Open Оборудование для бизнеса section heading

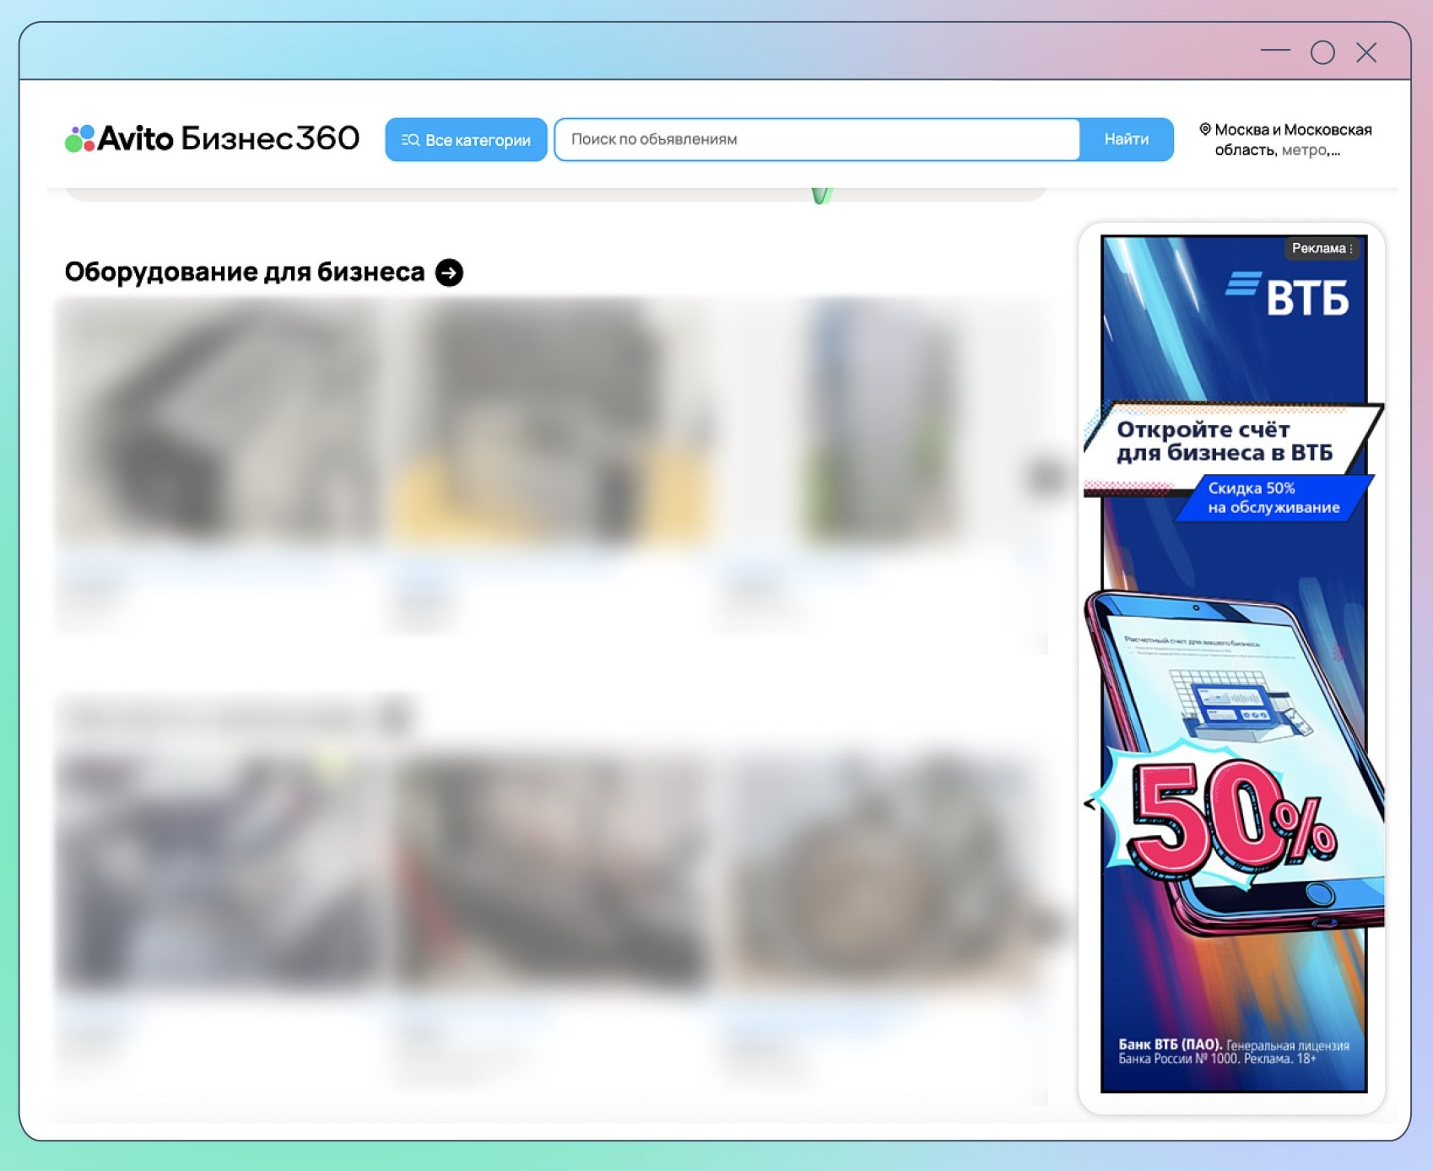245,272
